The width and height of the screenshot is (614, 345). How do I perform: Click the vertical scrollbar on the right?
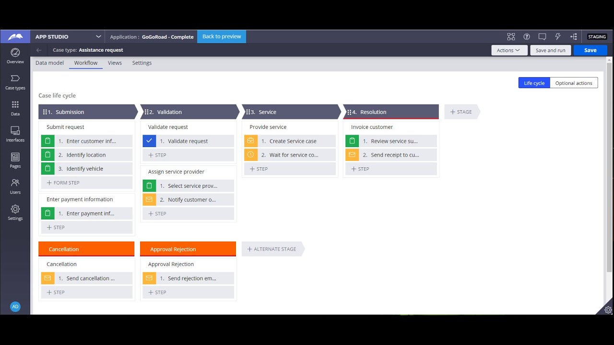tap(609, 168)
